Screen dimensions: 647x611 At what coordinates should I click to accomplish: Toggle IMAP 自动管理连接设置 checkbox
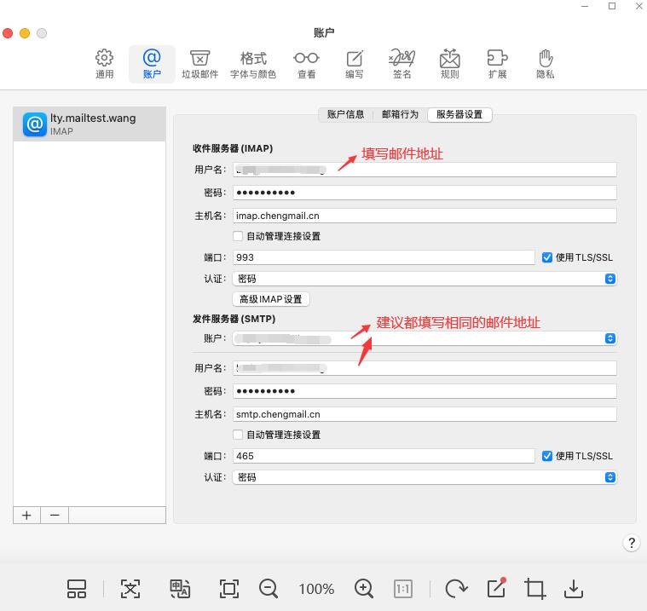(x=238, y=236)
